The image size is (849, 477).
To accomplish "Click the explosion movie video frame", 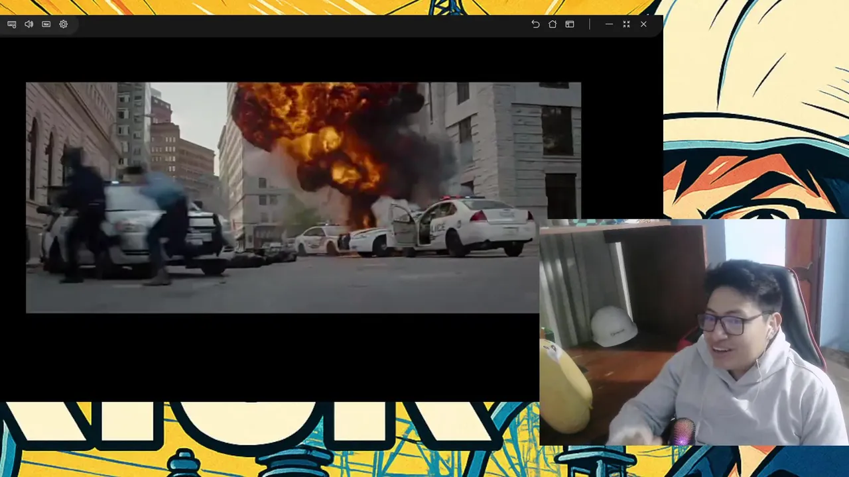I will (303, 197).
